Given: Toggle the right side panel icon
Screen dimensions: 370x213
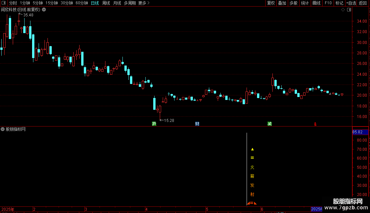Looking at the screenshot, I should (349, 10).
